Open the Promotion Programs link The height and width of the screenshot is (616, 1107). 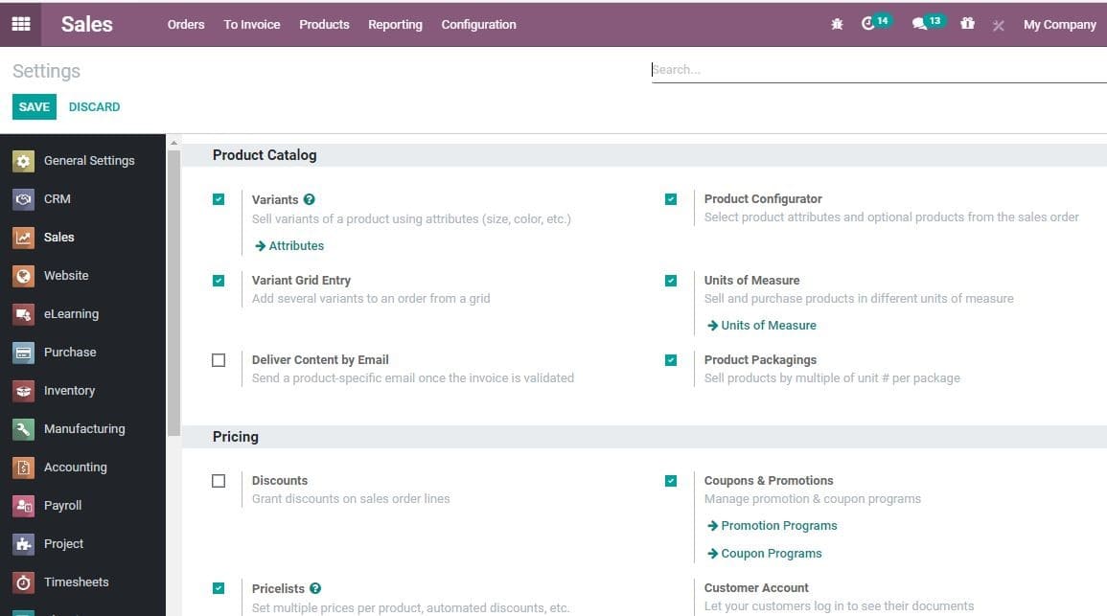[777, 525]
